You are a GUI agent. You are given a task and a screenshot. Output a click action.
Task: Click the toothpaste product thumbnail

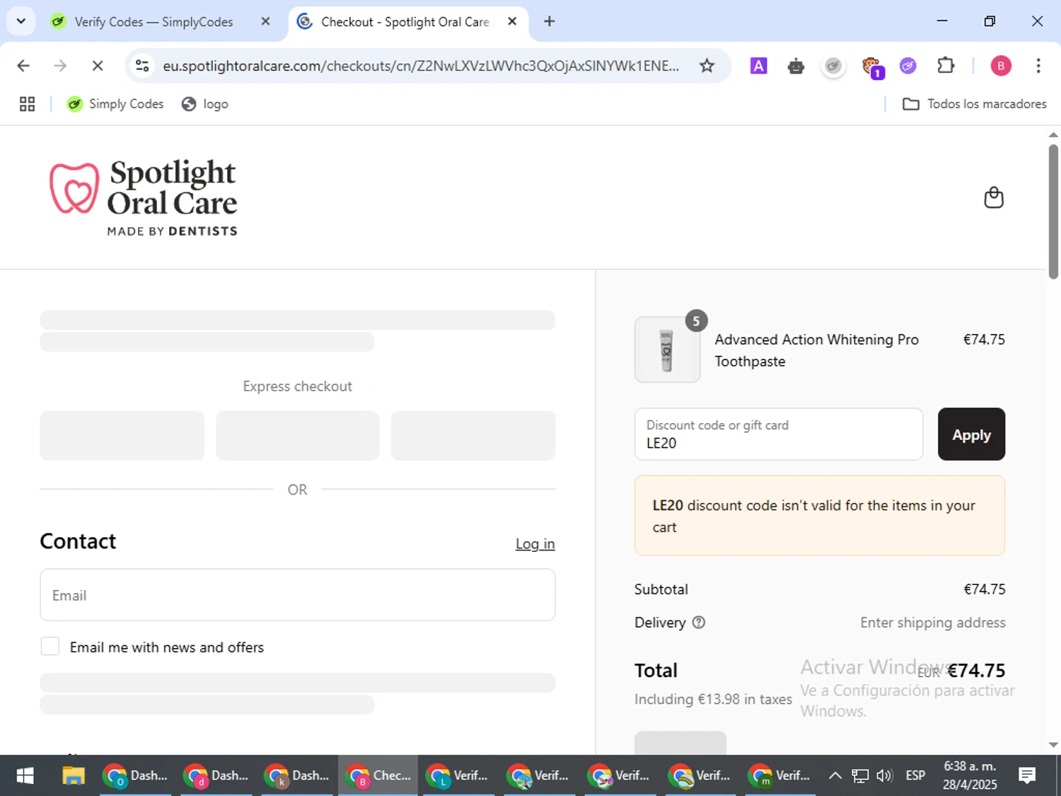(667, 350)
